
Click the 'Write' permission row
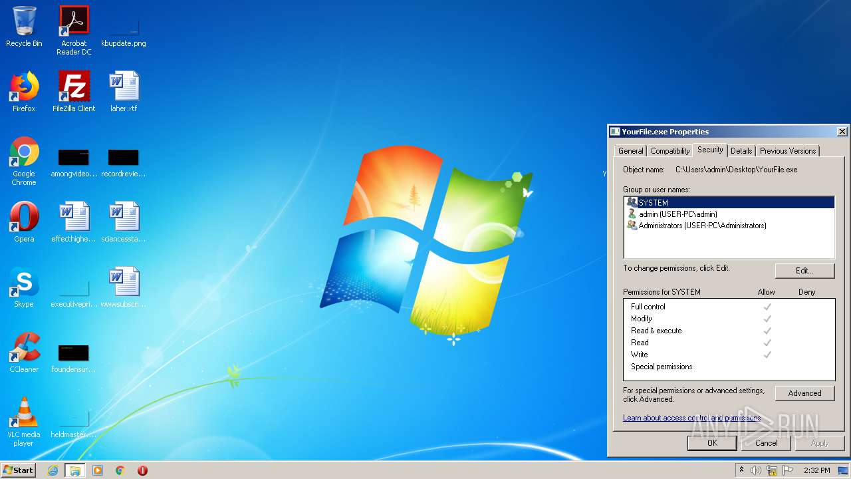pyautogui.click(x=729, y=355)
